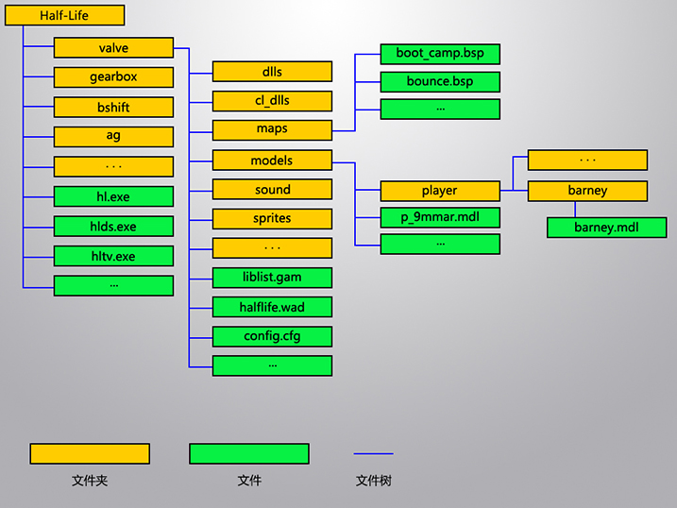Select the hlds.exe file box
This screenshot has height=508, width=677.
point(113,227)
